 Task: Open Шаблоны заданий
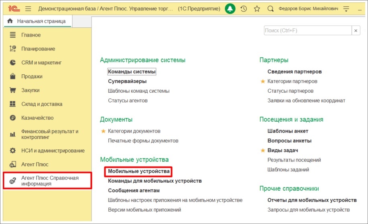coord(288,169)
